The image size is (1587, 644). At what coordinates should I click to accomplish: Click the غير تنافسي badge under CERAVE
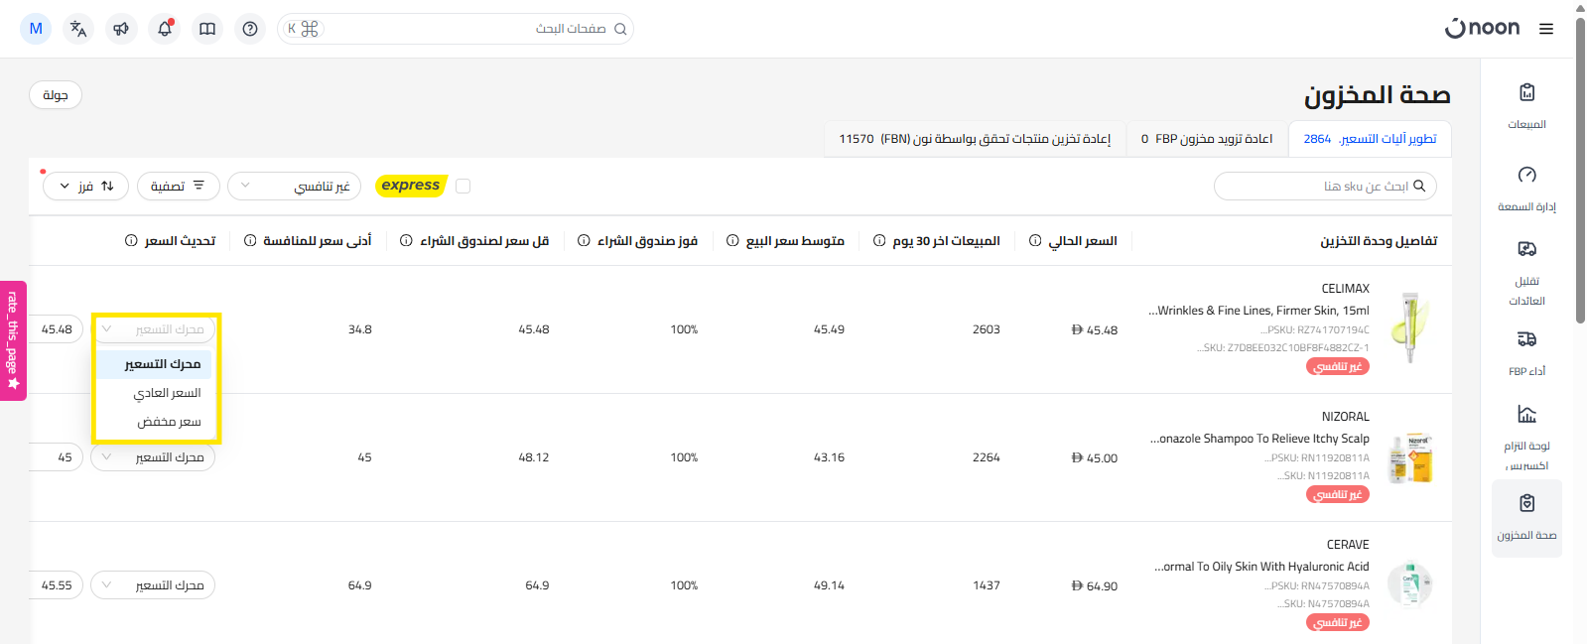pos(1338,622)
